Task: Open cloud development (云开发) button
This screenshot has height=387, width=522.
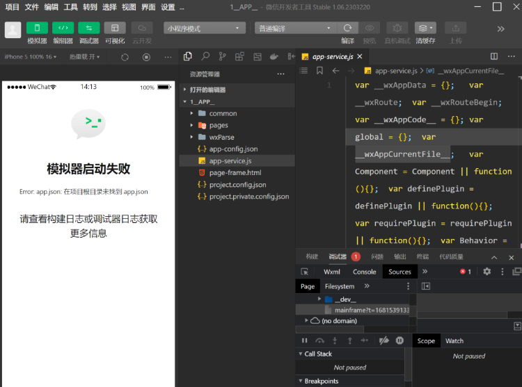Action: pyautogui.click(x=142, y=28)
